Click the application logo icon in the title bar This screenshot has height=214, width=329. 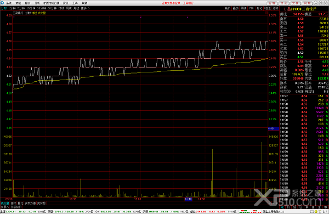pyautogui.click(x=2, y=3)
